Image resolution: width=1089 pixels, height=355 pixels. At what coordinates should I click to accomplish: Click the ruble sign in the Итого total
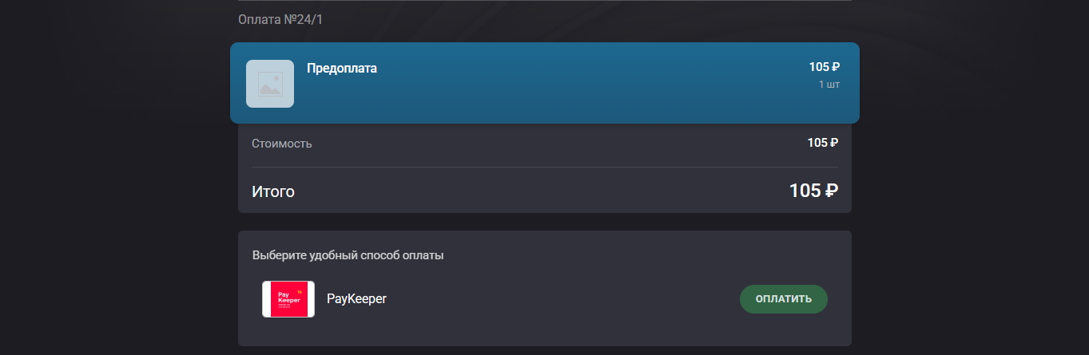pos(831,191)
